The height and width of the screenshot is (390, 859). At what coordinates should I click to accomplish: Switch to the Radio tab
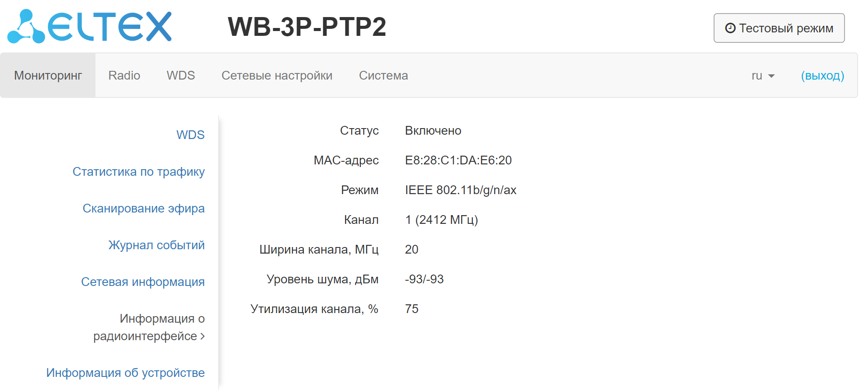[124, 76]
